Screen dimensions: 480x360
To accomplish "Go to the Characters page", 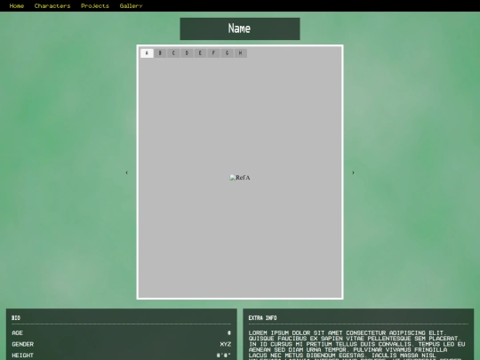I will coord(52,6).
